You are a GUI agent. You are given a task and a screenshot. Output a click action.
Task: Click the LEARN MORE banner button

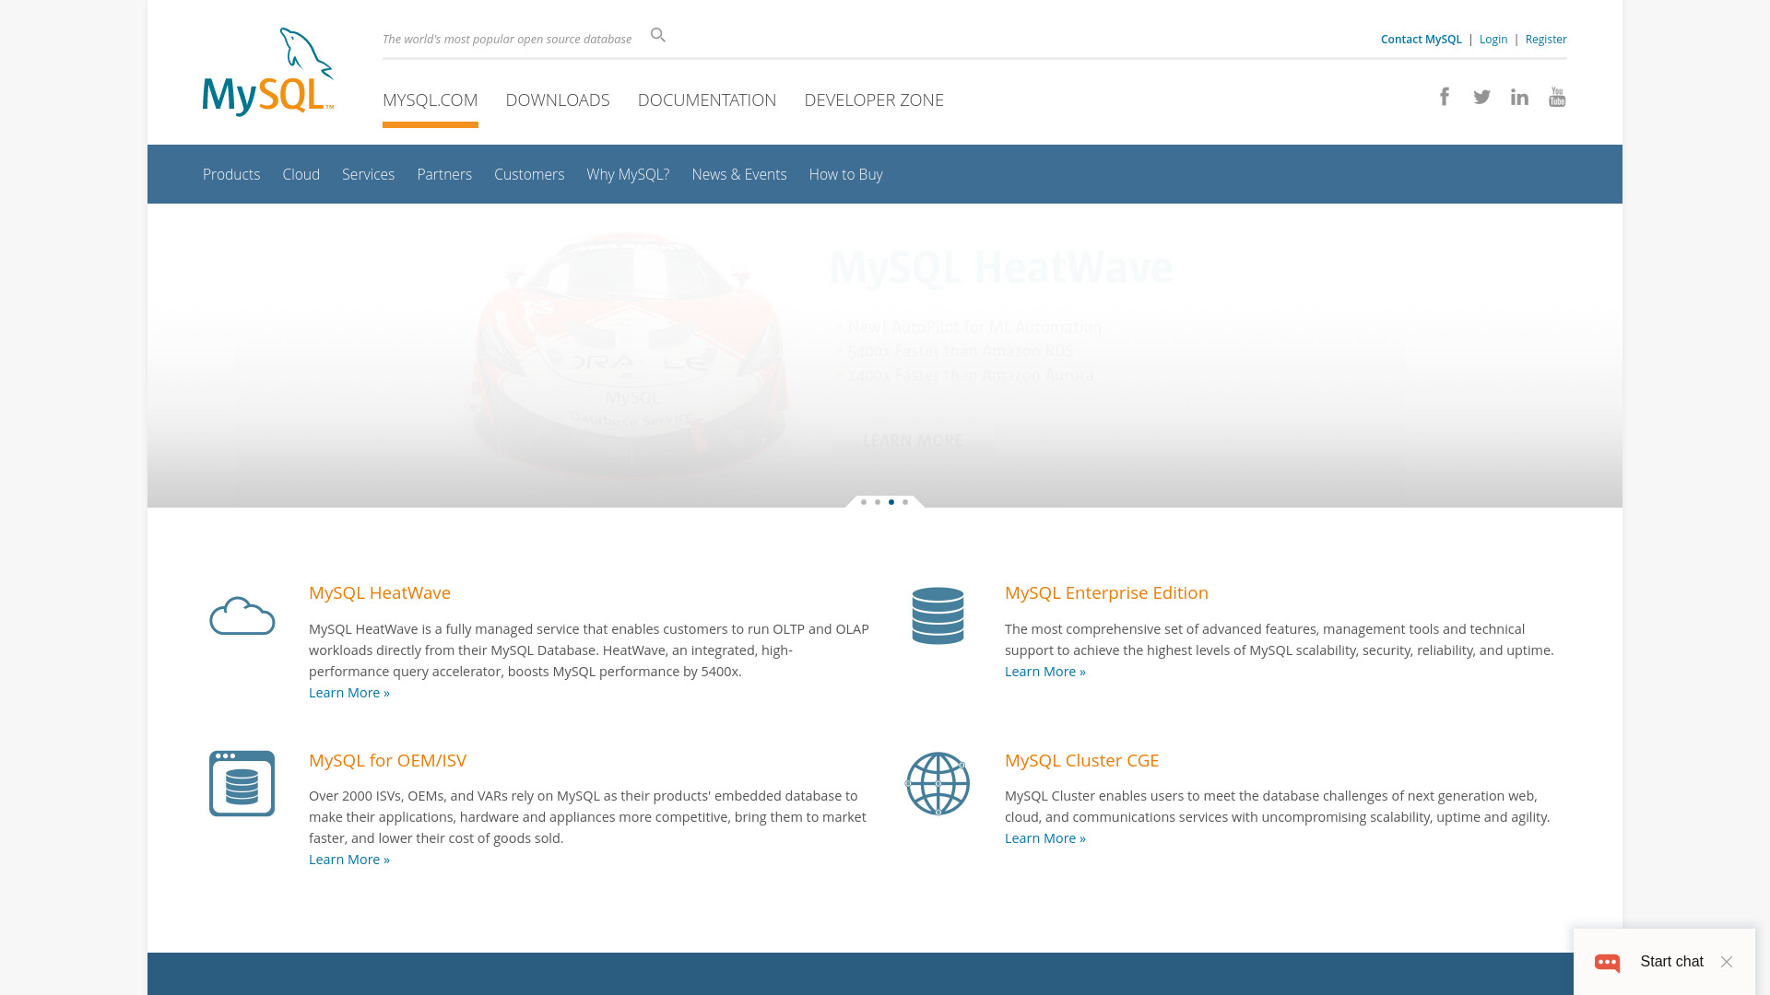coord(913,441)
